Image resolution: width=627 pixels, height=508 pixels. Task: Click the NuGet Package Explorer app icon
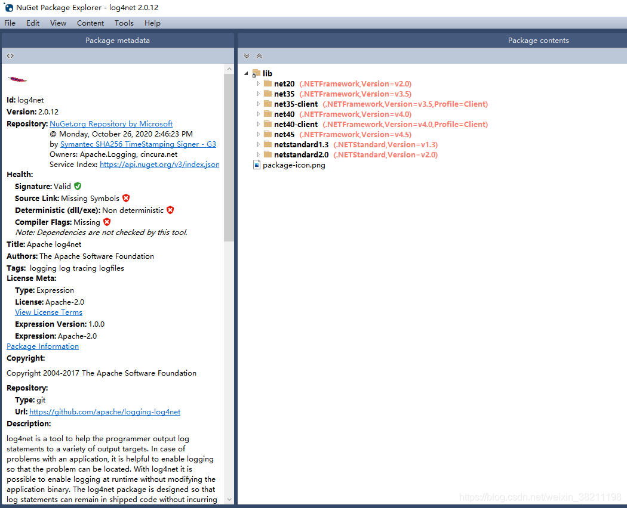click(x=8, y=7)
